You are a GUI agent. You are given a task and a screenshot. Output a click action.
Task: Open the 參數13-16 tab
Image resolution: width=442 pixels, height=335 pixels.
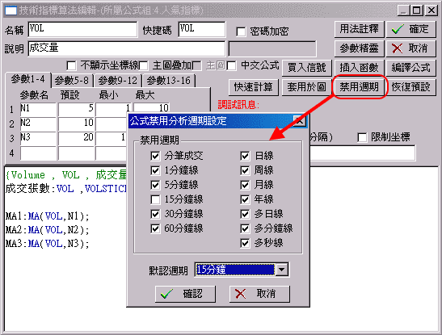pos(169,81)
